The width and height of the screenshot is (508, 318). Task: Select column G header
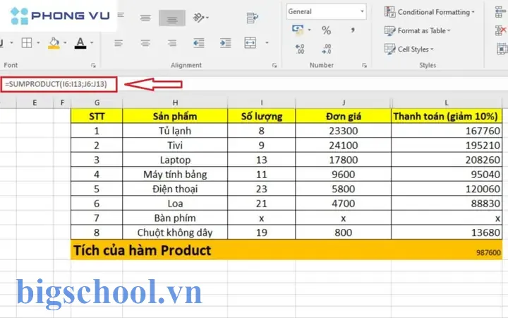pyautogui.click(x=97, y=103)
